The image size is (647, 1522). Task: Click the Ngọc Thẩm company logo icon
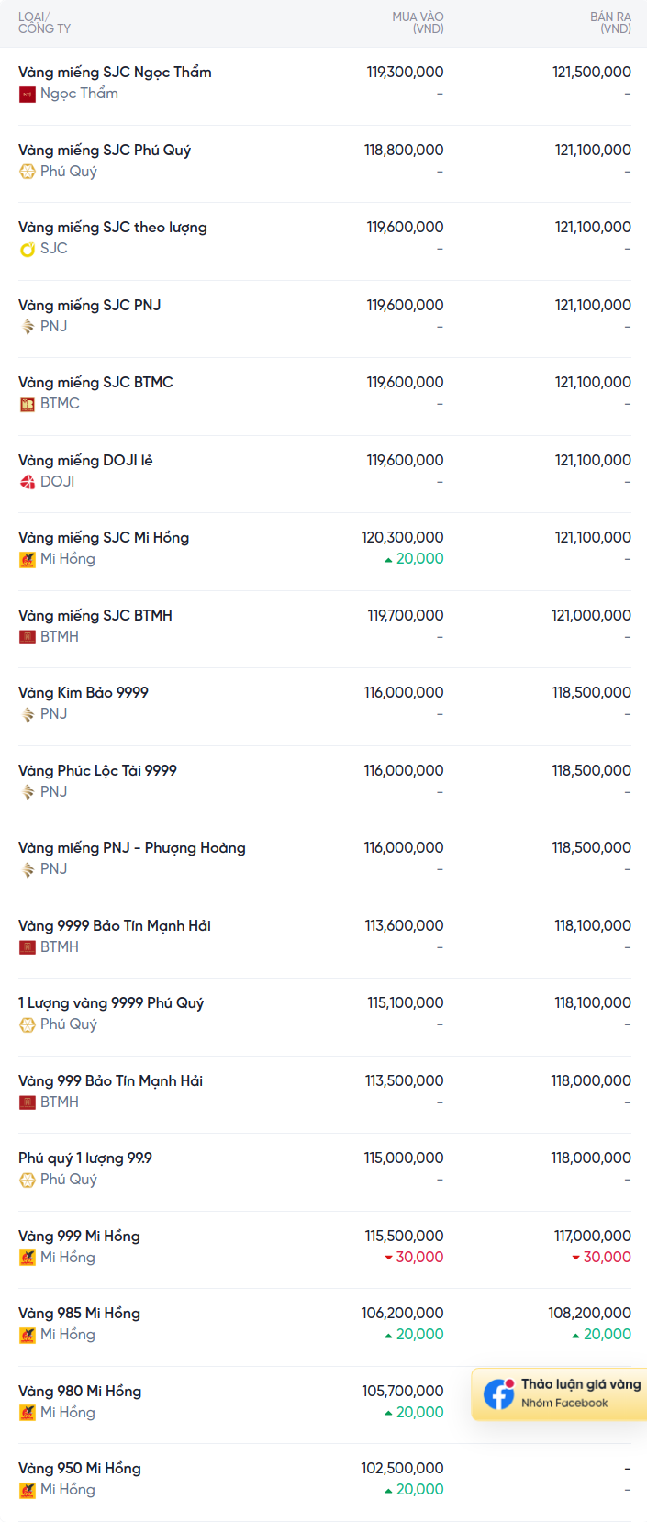coord(28,94)
